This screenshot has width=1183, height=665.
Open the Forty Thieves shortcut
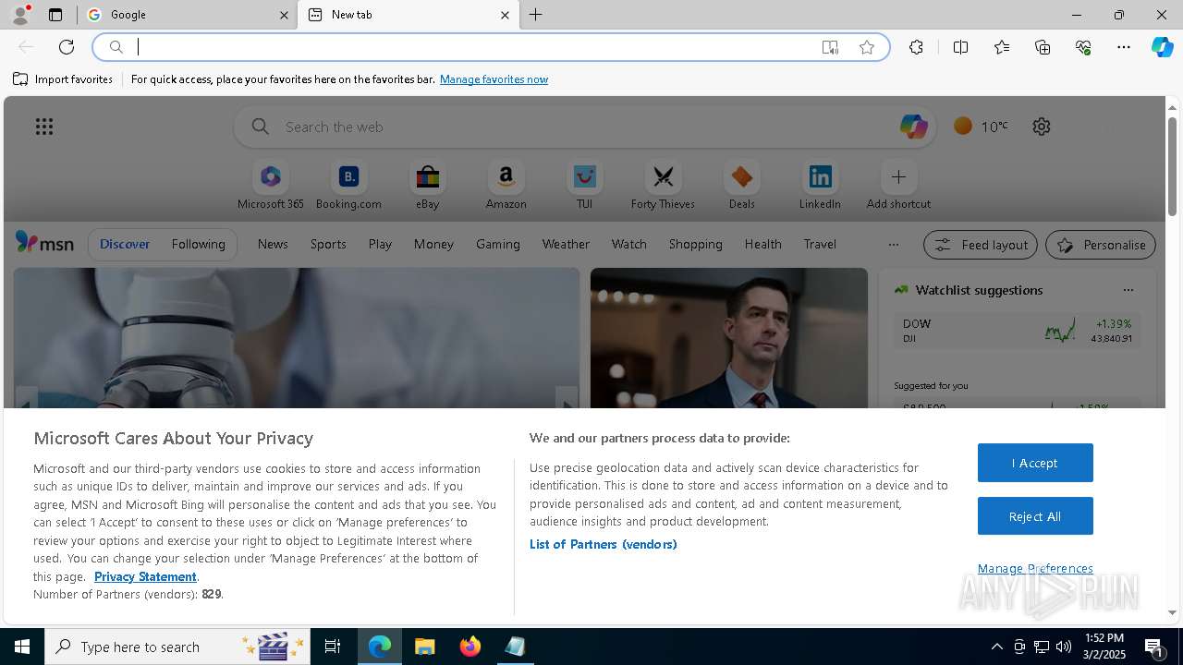click(x=663, y=185)
